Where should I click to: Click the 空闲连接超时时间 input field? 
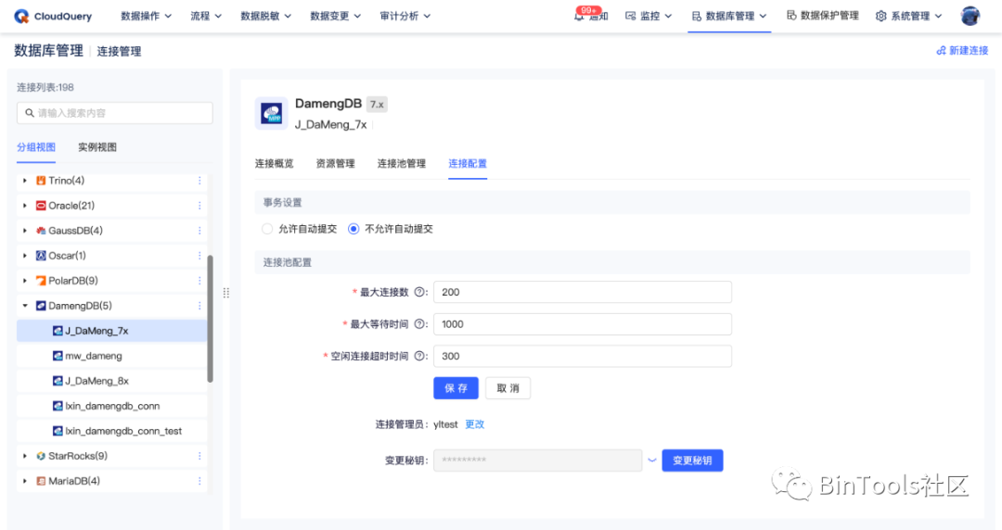[x=582, y=356]
